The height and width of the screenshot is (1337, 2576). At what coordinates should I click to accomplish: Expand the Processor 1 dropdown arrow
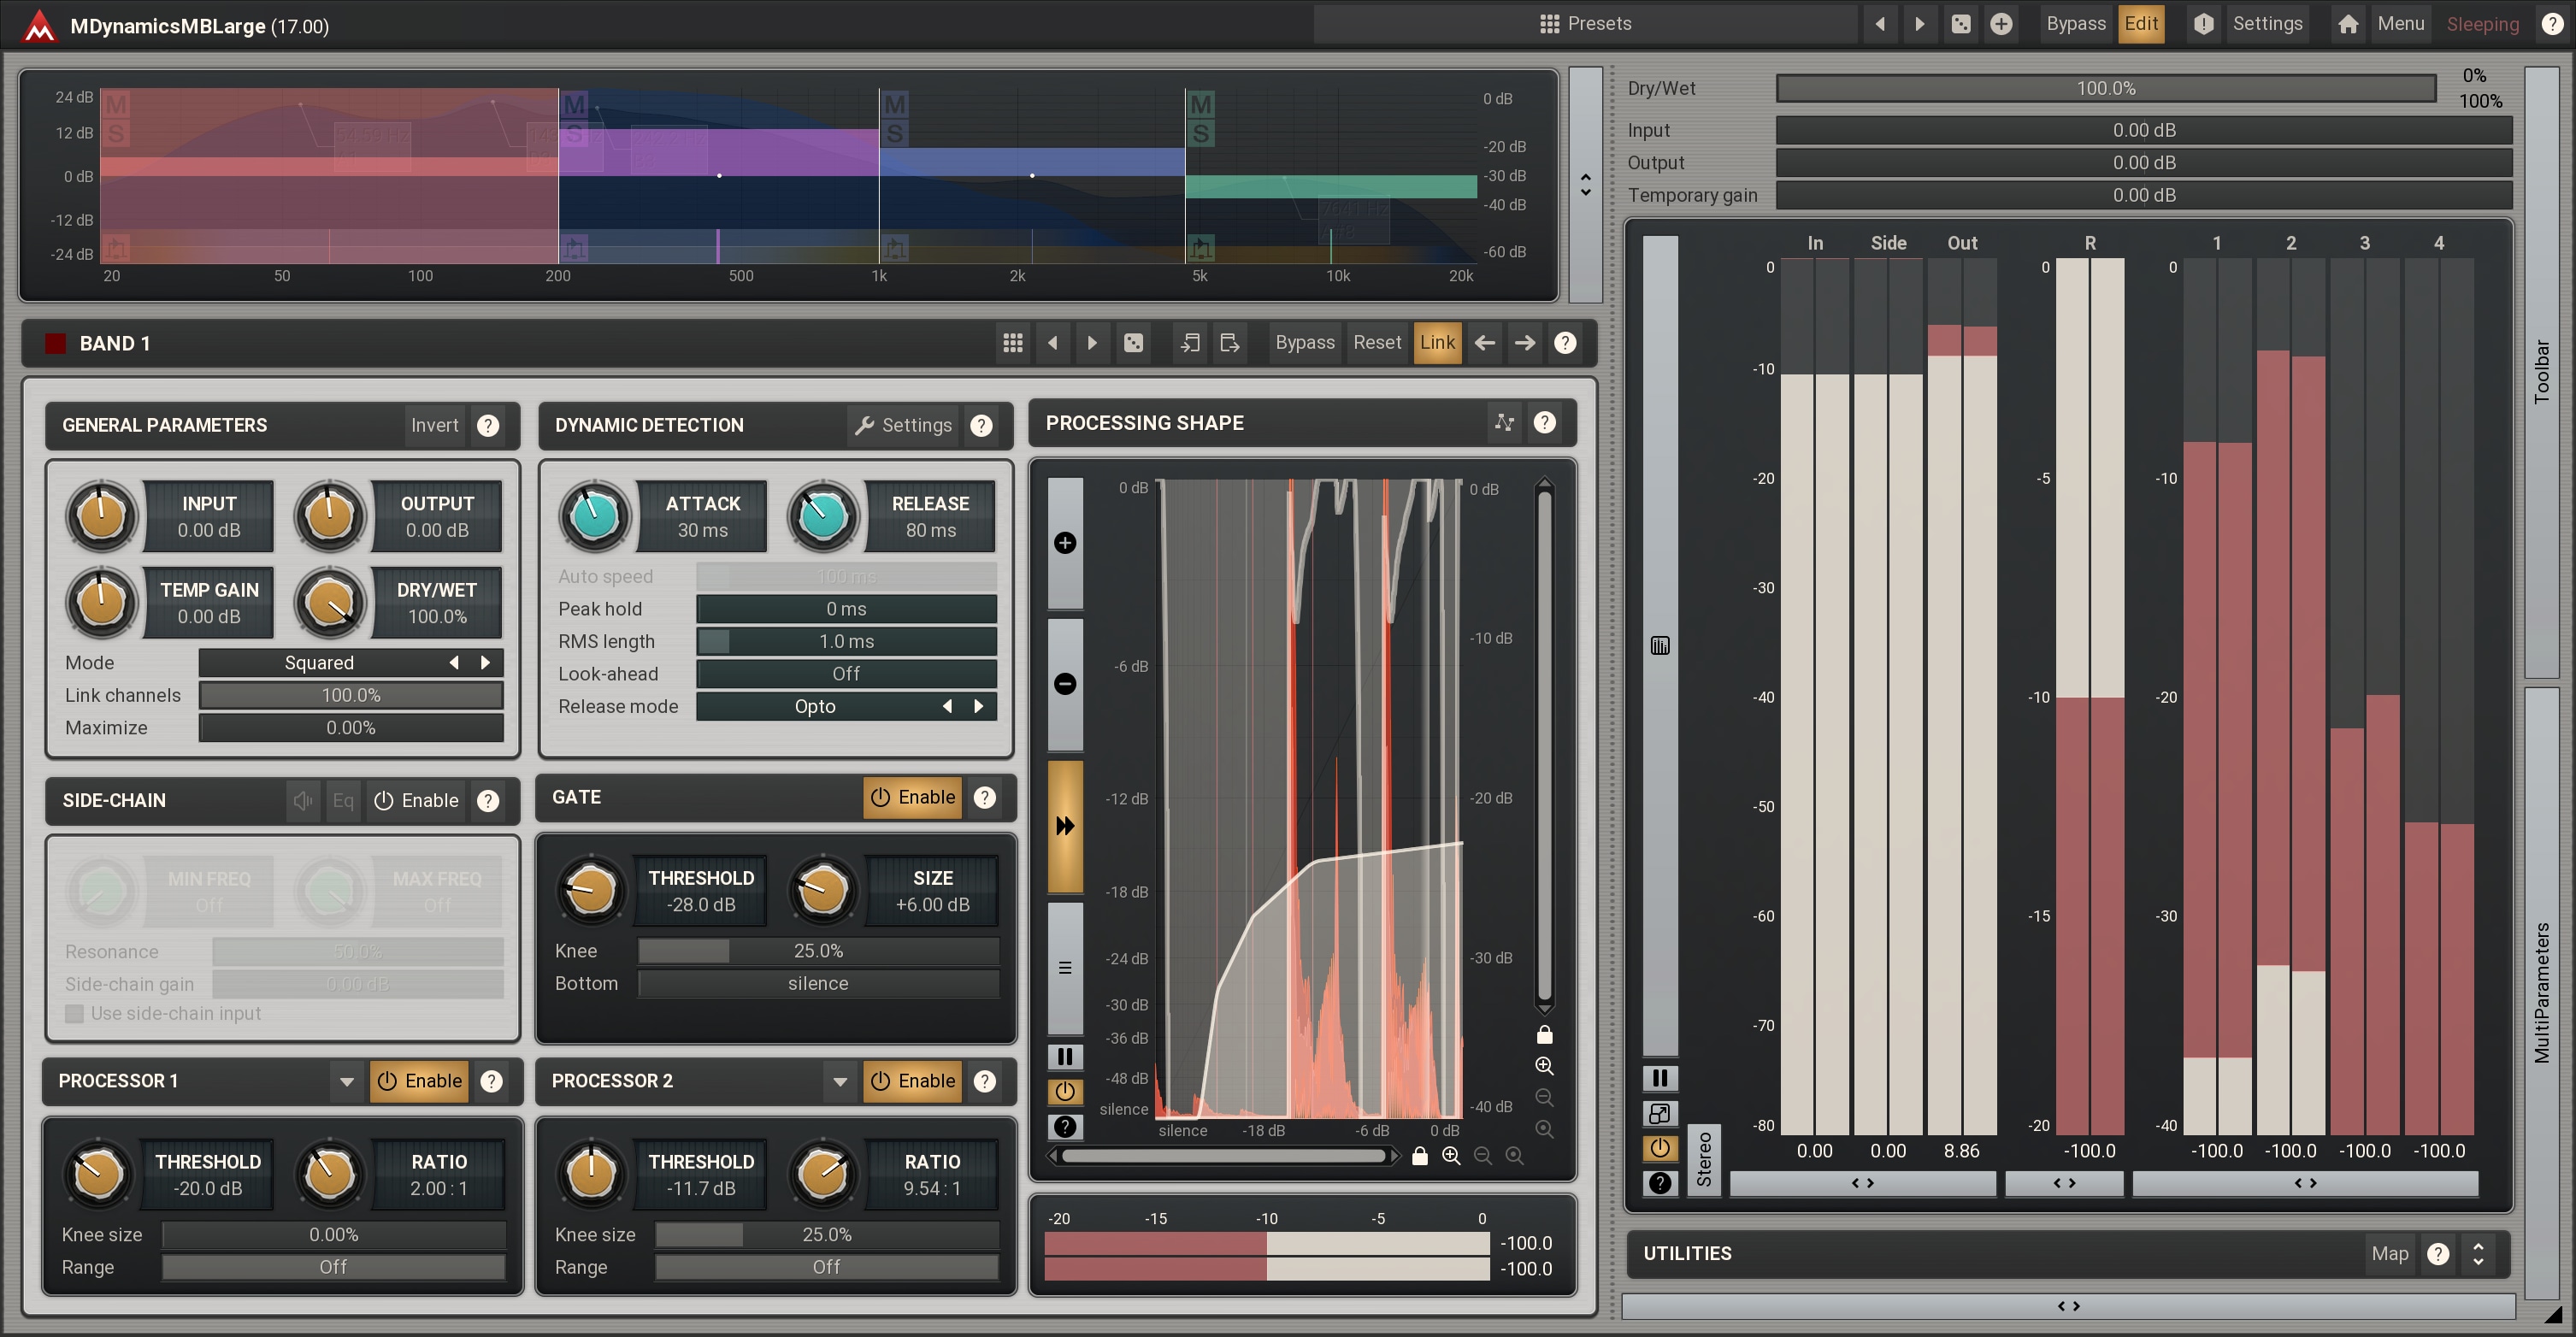point(346,1081)
